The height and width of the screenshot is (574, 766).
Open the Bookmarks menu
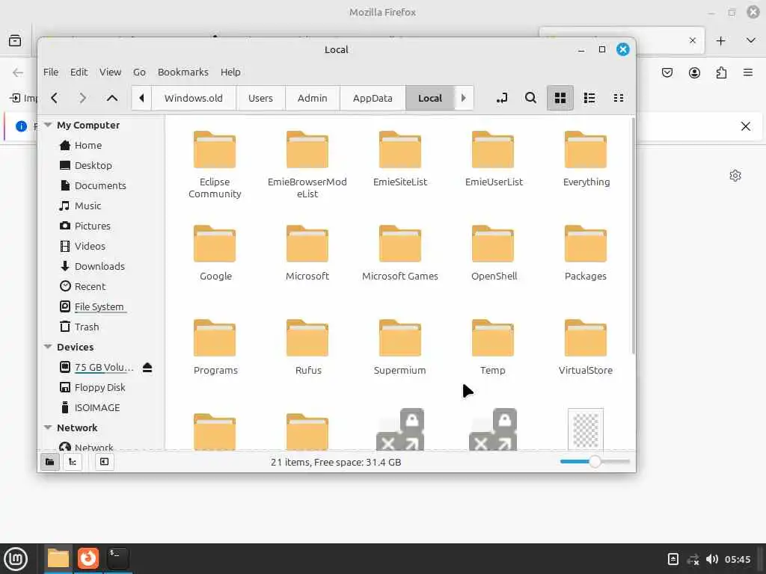183,72
